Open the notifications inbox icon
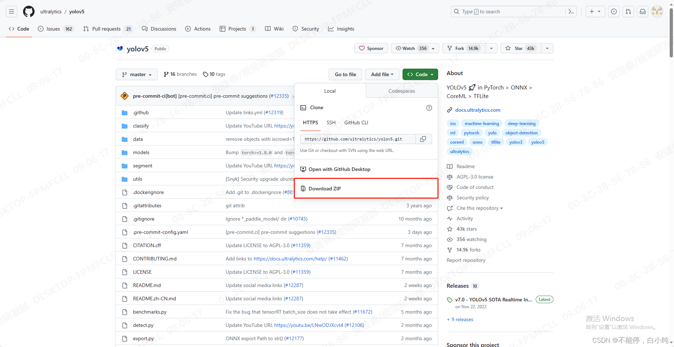 tap(643, 11)
